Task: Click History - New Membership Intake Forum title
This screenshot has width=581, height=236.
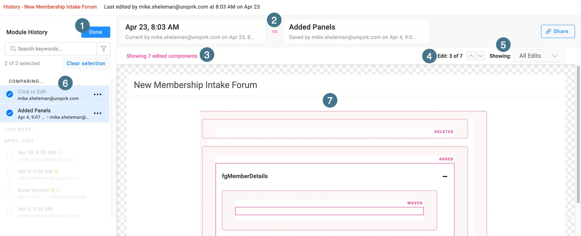Action: 50,7
